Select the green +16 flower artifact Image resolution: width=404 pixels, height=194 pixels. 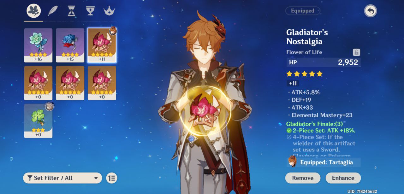tap(38, 45)
